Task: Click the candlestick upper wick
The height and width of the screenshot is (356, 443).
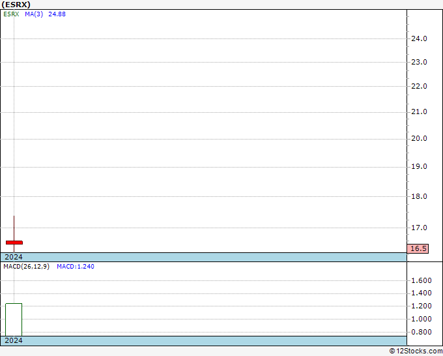Action: (x=14, y=228)
